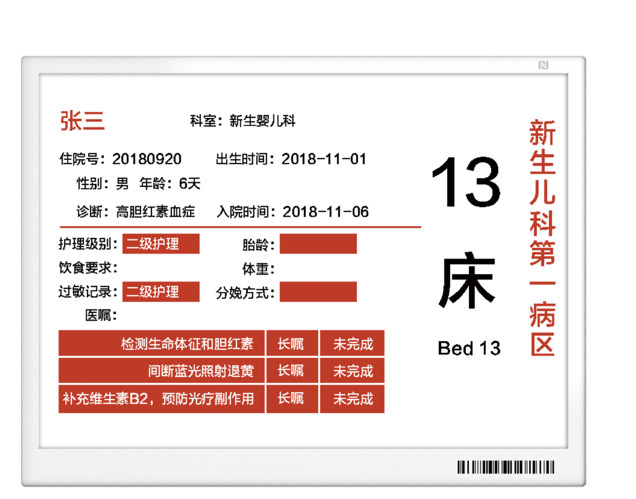
Task: Click the Bed 13 label
Action: (469, 349)
